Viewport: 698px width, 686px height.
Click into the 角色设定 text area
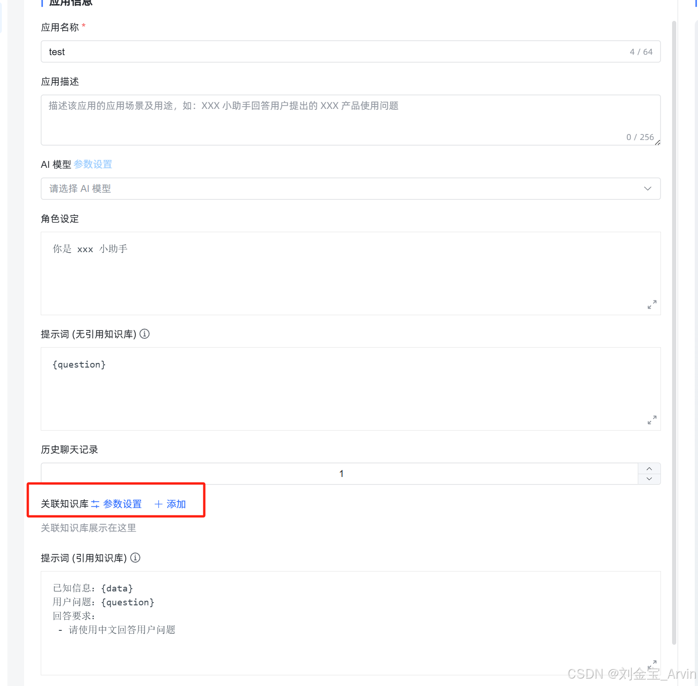351,273
